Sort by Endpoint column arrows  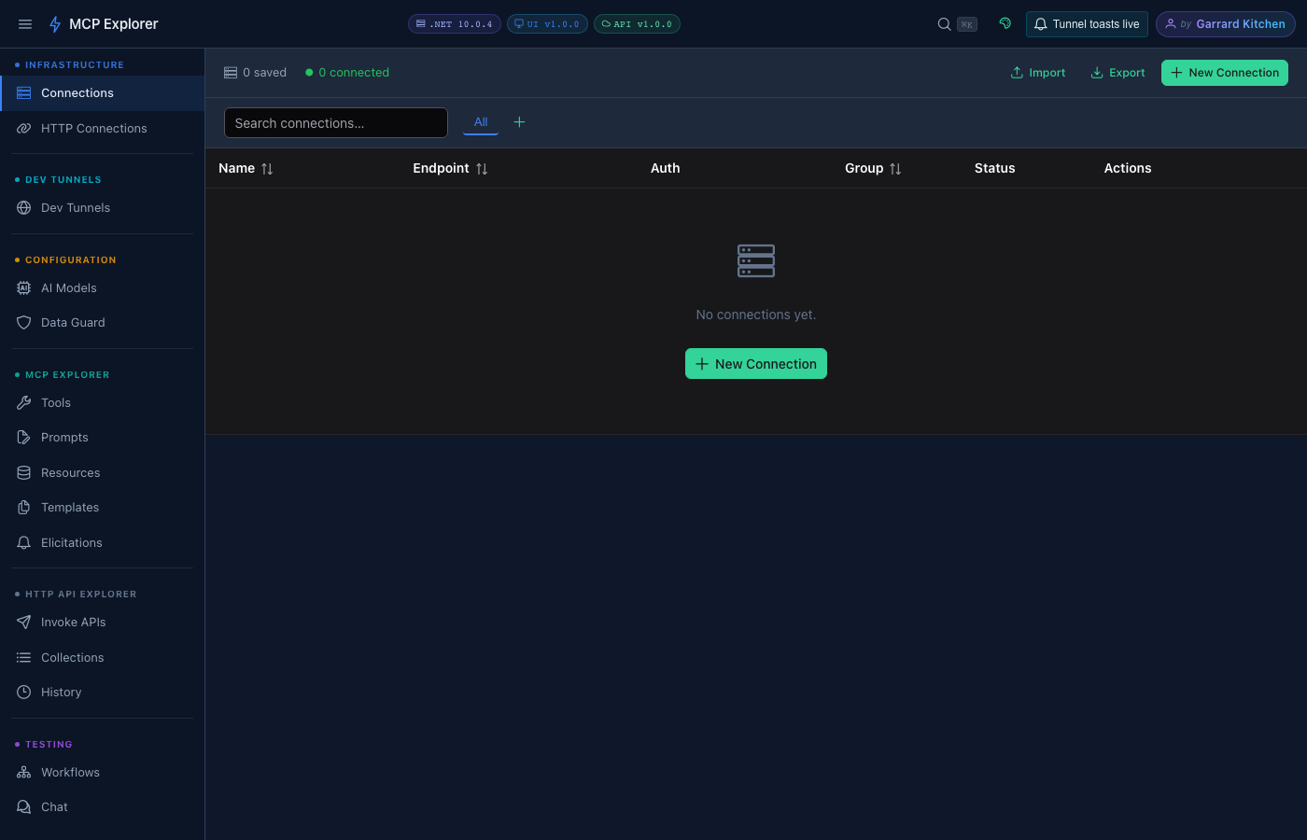[x=482, y=169]
